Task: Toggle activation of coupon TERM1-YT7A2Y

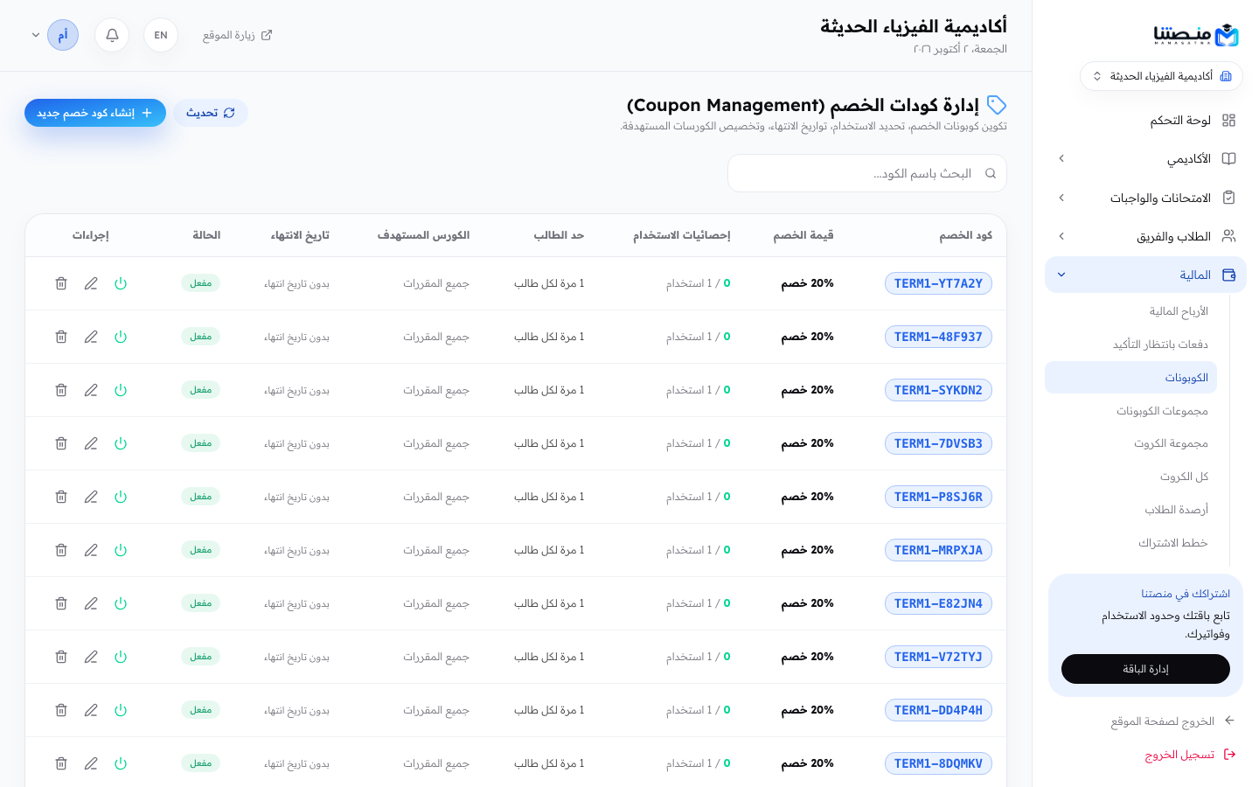Action: (121, 283)
